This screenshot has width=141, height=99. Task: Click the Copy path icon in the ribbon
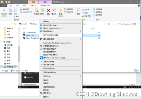pyautogui.click(x=21, y=9)
